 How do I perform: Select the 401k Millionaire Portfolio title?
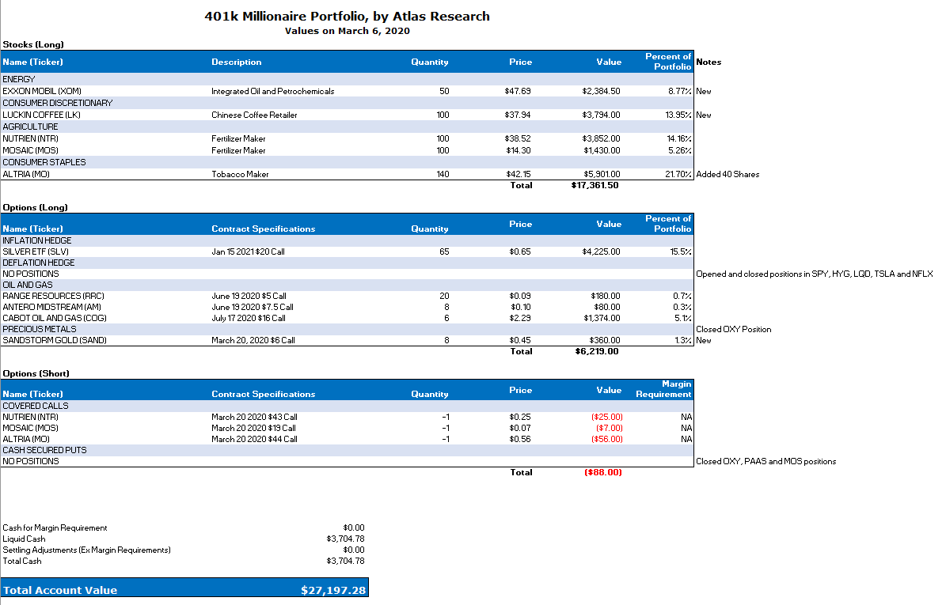coord(348,17)
